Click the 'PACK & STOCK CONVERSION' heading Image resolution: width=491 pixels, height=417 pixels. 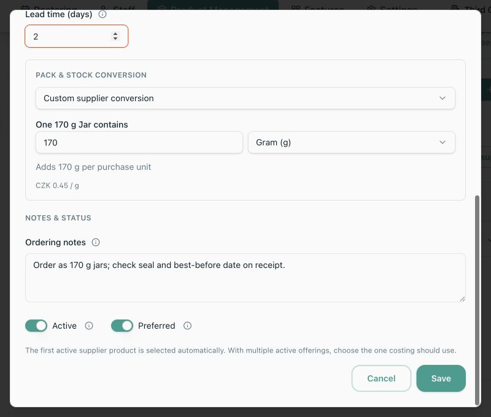pyautogui.click(x=91, y=75)
